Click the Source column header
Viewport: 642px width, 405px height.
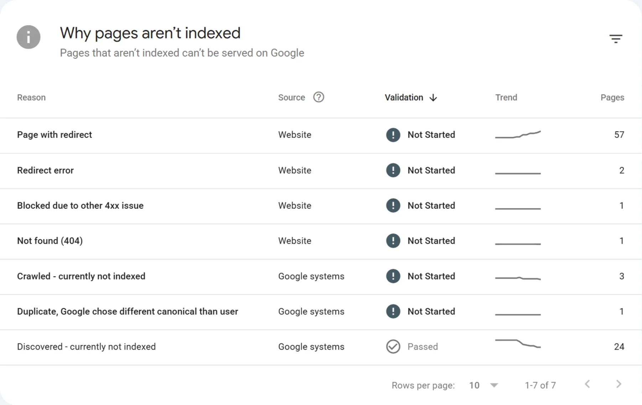(x=291, y=97)
